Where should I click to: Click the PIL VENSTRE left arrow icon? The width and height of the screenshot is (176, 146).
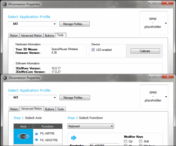pos(36,140)
